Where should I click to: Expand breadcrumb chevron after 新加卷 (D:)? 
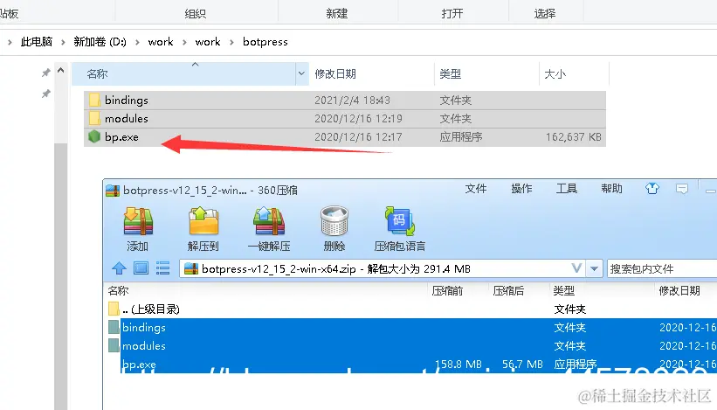[137, 42]
